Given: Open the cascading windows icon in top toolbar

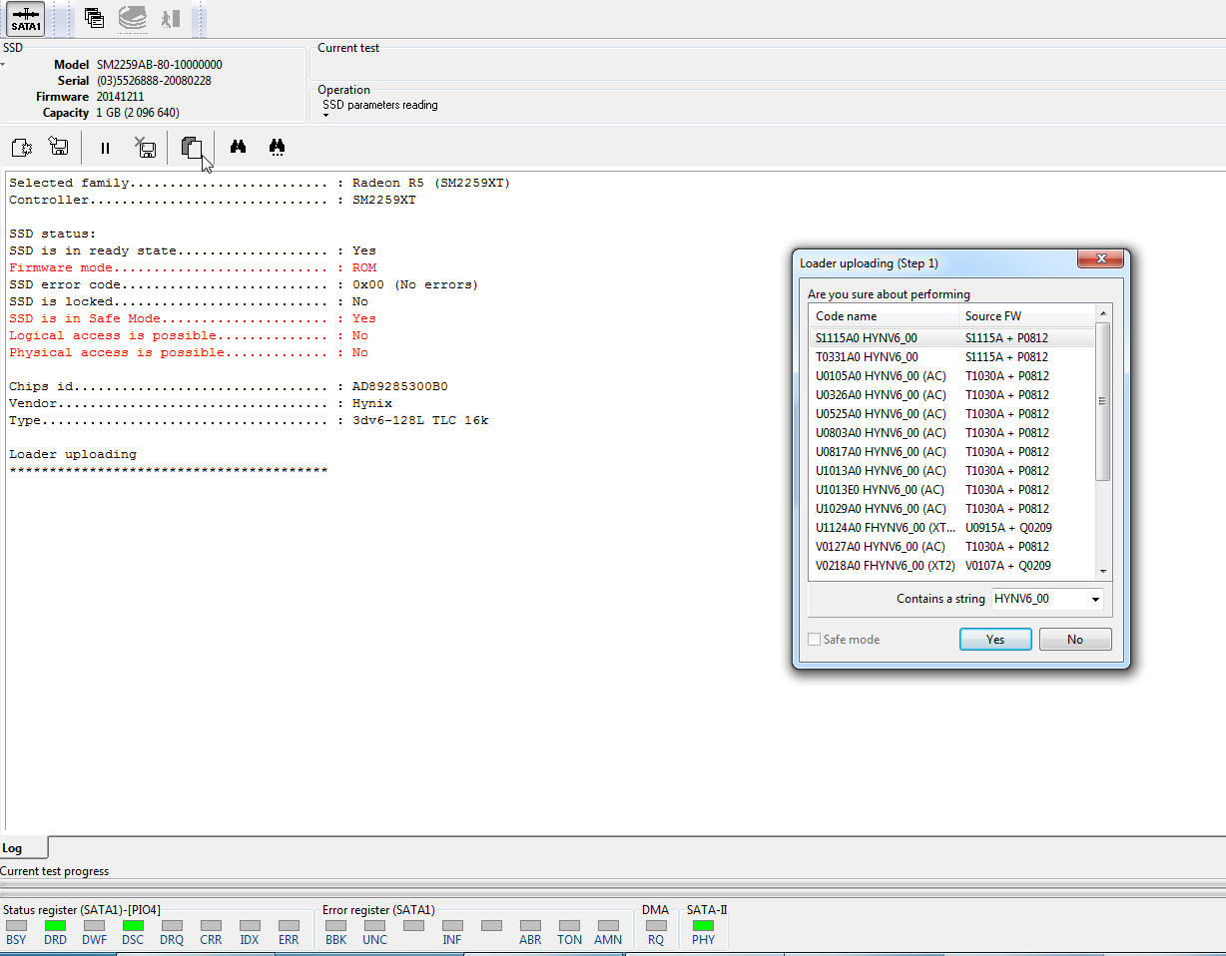Looking at the screenshot, I should click(x=94, y=17).
